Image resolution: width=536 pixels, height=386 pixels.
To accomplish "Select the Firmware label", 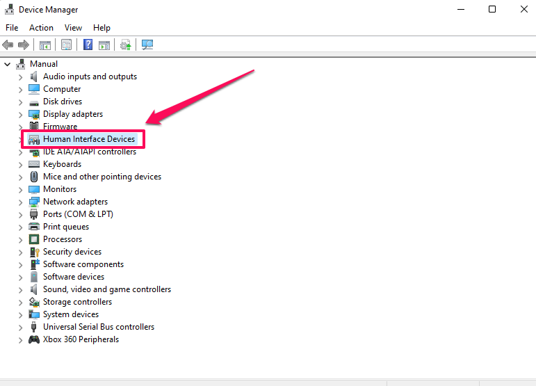I will click(60, 127).
